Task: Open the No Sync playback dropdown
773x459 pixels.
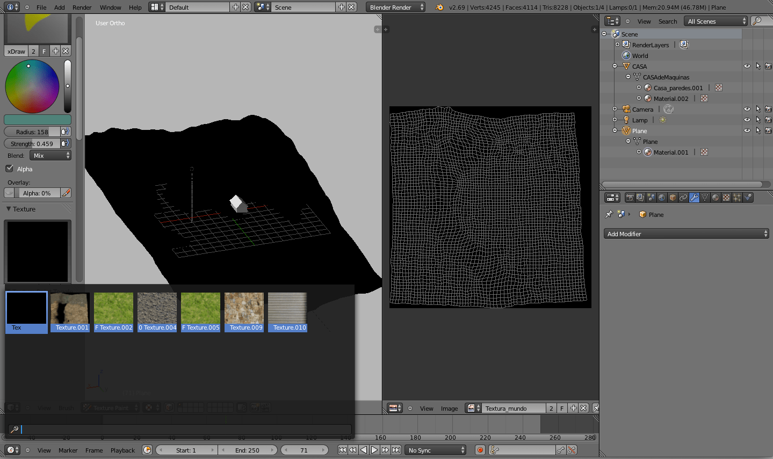Action: click(x=435, y=450)
